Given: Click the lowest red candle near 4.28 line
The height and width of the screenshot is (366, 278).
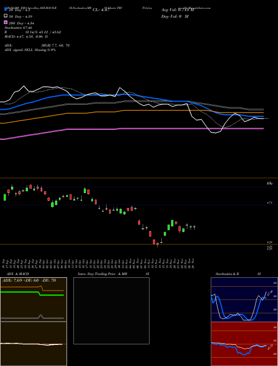Looking at the screenshot, I should (157, 245).
